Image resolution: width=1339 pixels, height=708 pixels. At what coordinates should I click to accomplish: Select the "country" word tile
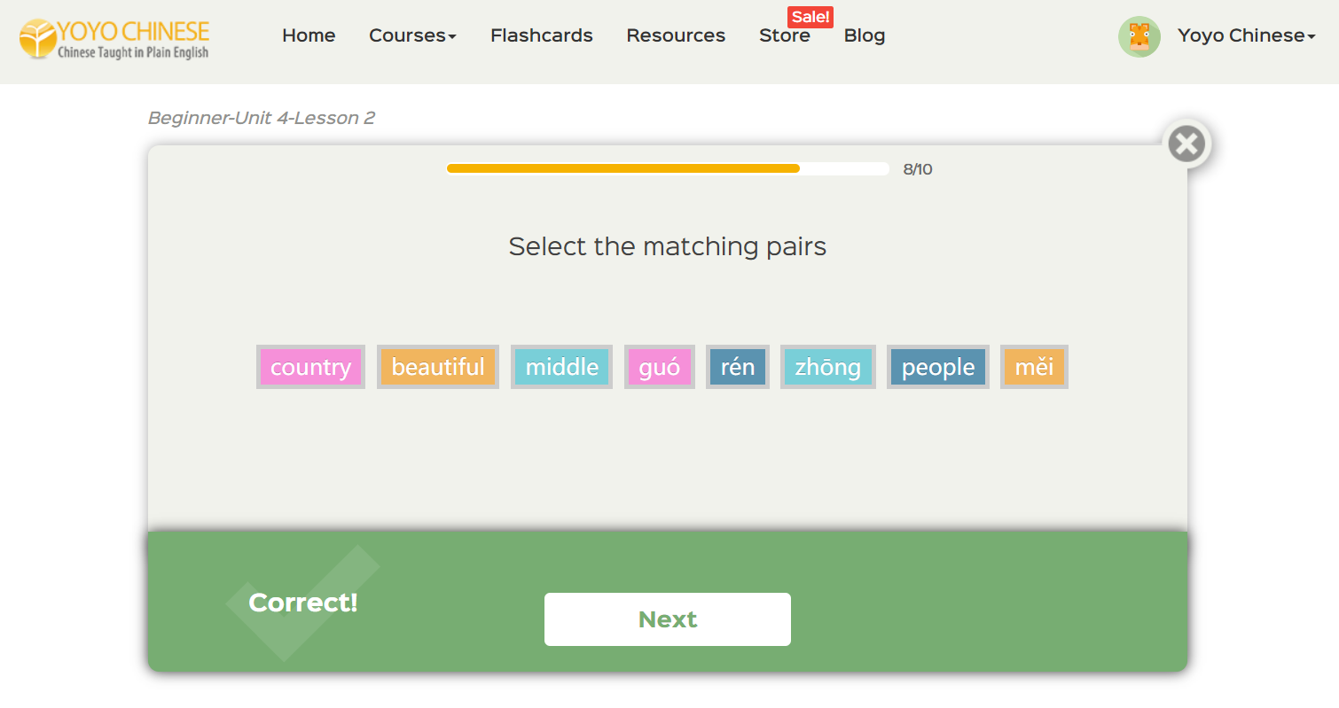(310, 367)
